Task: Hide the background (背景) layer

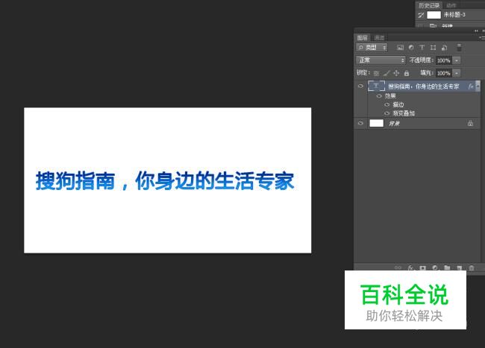Action: click(x=360, y=123)
